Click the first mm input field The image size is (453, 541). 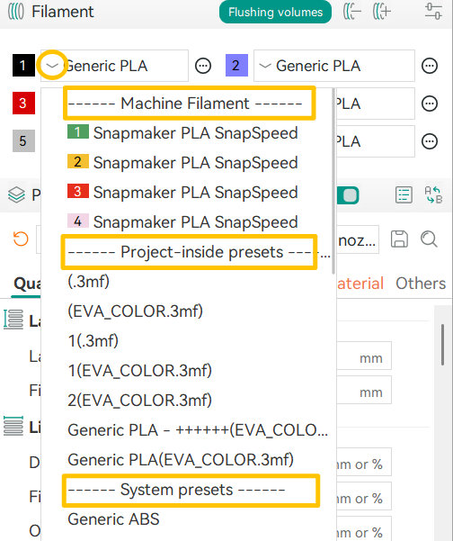(x=364, y=356)
